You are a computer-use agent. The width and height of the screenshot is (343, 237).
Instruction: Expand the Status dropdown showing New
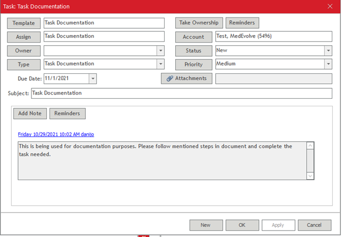tap(329, 51)
